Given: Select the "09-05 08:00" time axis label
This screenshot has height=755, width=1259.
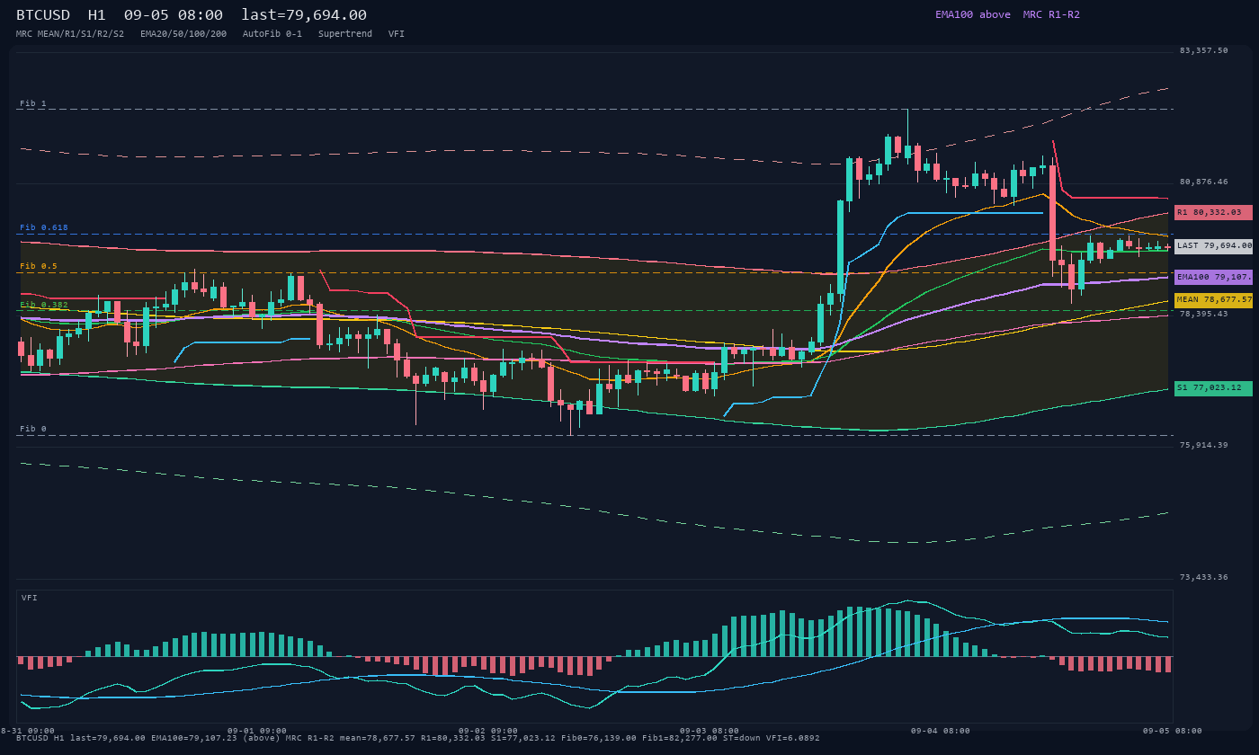Looking at the screenshot, I should [x=1172, y=731].
